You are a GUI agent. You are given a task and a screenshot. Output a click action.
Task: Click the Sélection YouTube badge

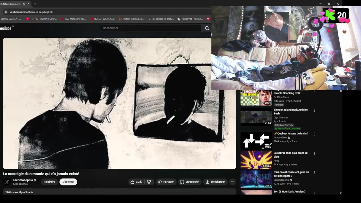click(284, 125)
